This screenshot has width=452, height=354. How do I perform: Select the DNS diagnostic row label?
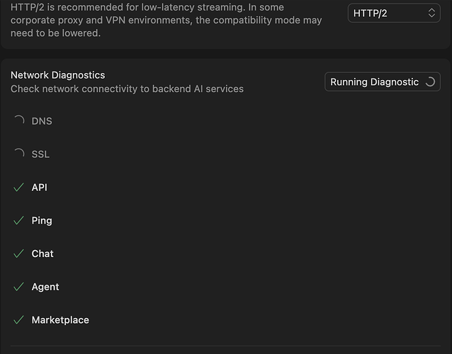coord(42,121)
